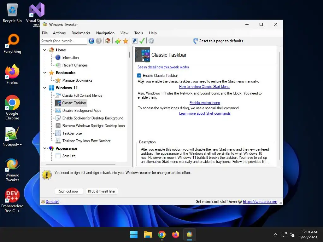This screenshot has width=323, height=242.
Task: Click Sign out now button
Action: [x=69, y=191]
